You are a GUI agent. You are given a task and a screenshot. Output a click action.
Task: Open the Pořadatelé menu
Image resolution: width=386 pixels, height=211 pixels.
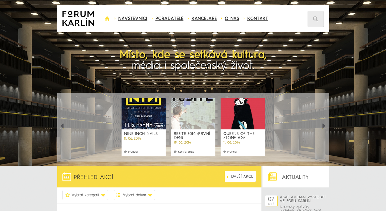[170, 19]
